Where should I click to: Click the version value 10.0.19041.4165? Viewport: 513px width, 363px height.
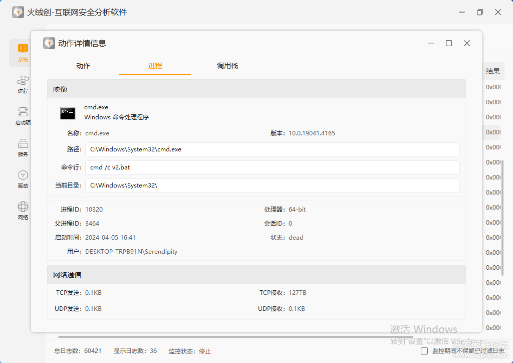tap(312, 133)
